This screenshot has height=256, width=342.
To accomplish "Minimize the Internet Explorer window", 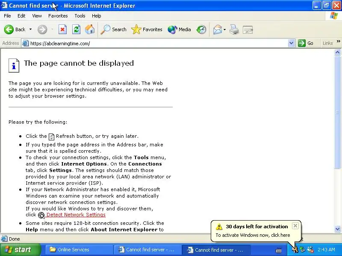I will coord(316,5).
